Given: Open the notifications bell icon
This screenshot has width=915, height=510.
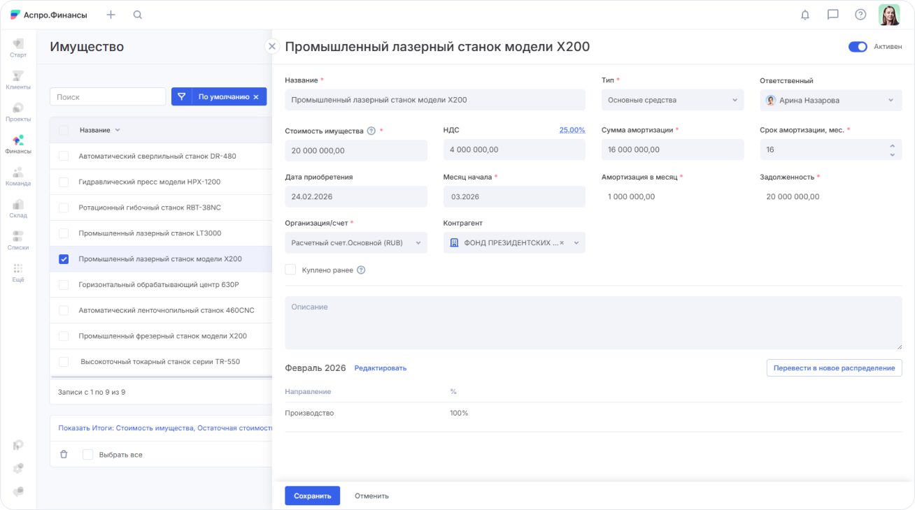Looking at the screenshot, I should click(804, 15).
